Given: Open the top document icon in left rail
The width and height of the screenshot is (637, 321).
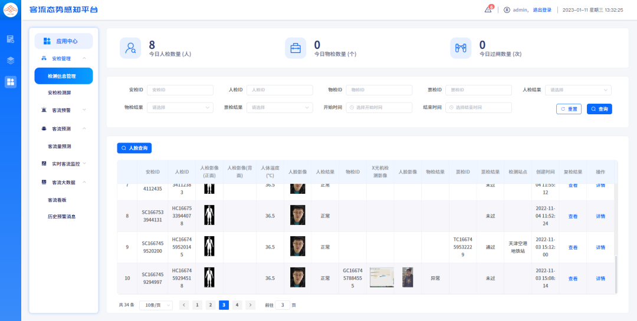Looking at the screenshot, I should (x=11, y=39).
